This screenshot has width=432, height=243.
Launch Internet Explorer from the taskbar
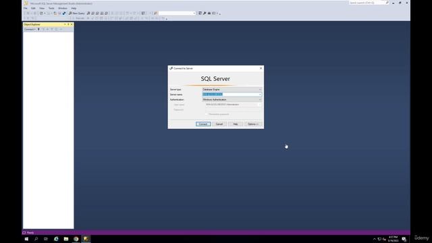56,239
